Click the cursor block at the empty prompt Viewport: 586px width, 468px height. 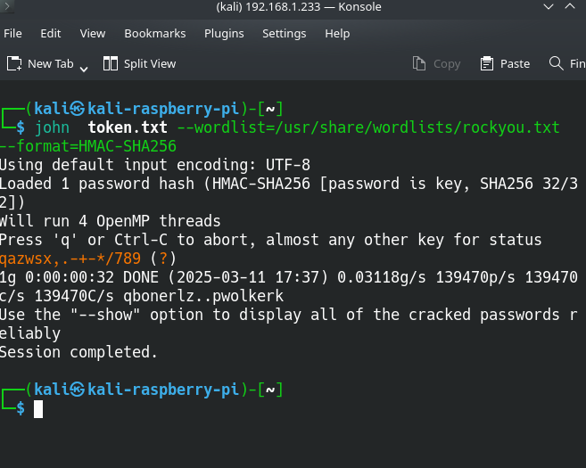click(x=38, y=409)
